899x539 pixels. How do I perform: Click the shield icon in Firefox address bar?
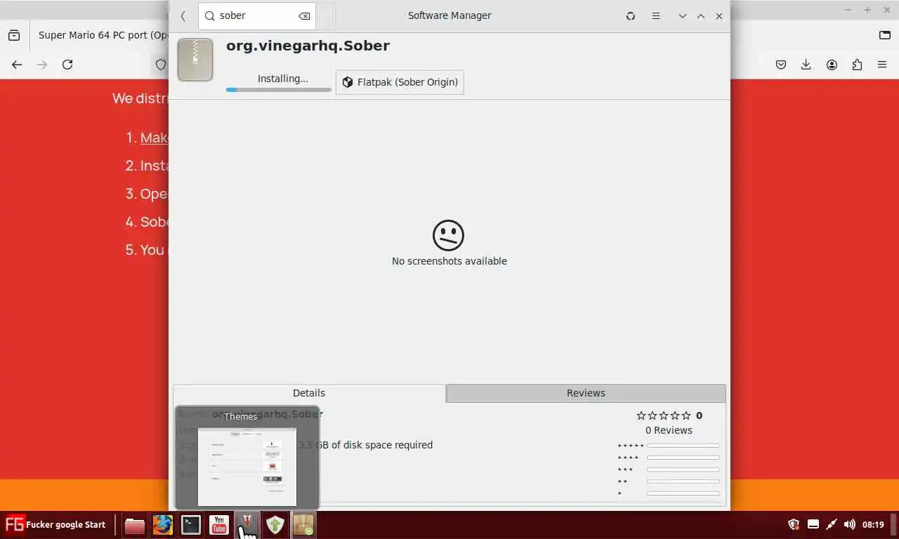[161, 65]
